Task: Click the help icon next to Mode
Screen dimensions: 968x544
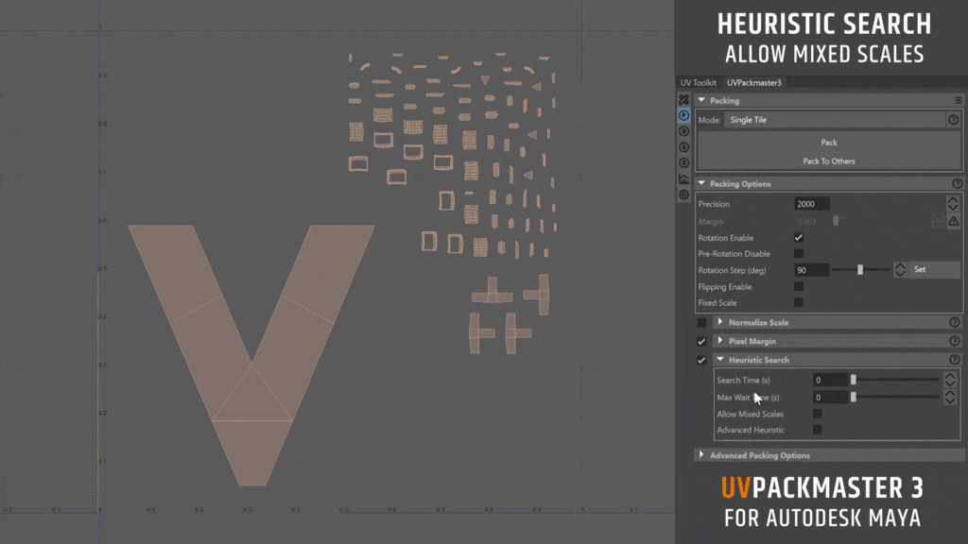Action: click(953, 119)
